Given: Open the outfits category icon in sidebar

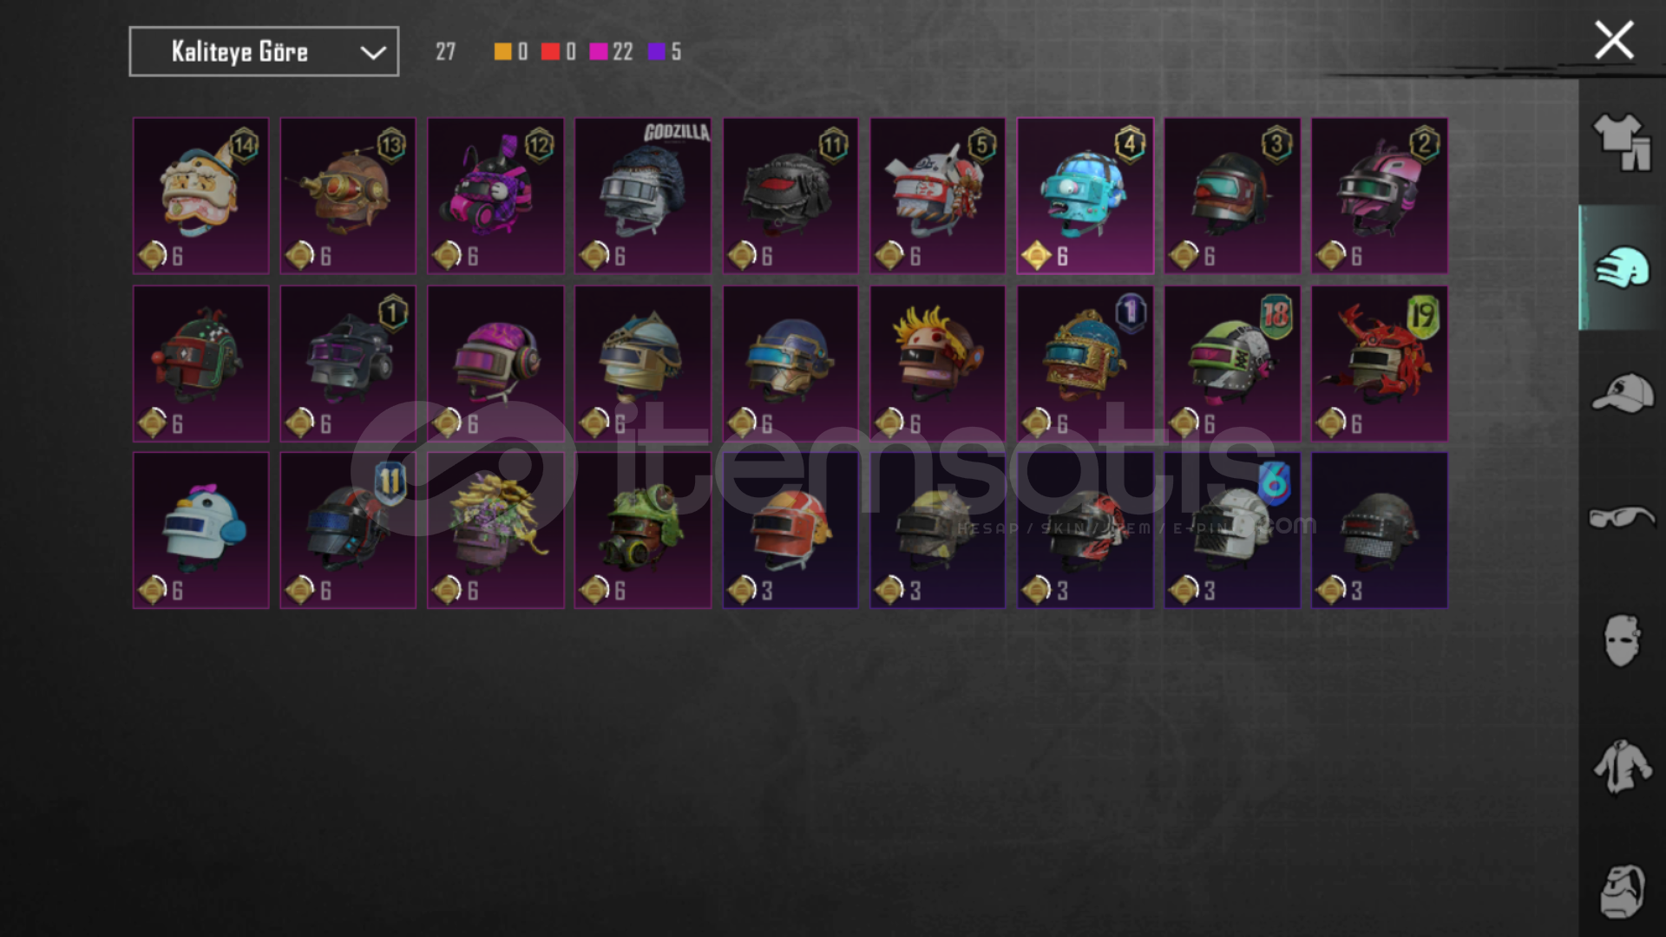Looking at the screenshot, I should pyautogui.click(x=1621, y=141).
